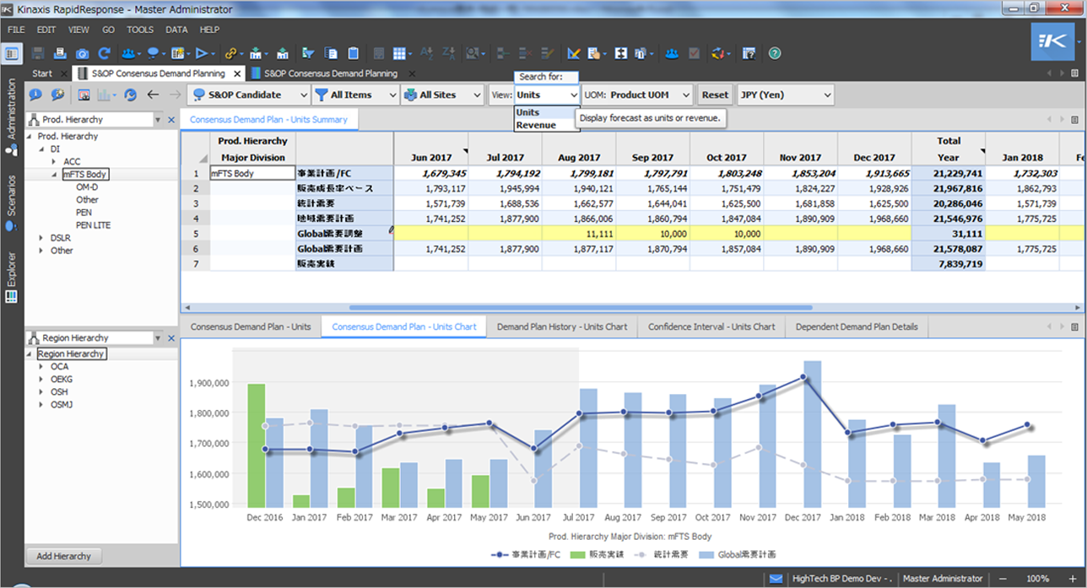The image size is (1087, 588).
Task: Select Revenue in the View dropdown list
Action: click(x=536, y=125)
